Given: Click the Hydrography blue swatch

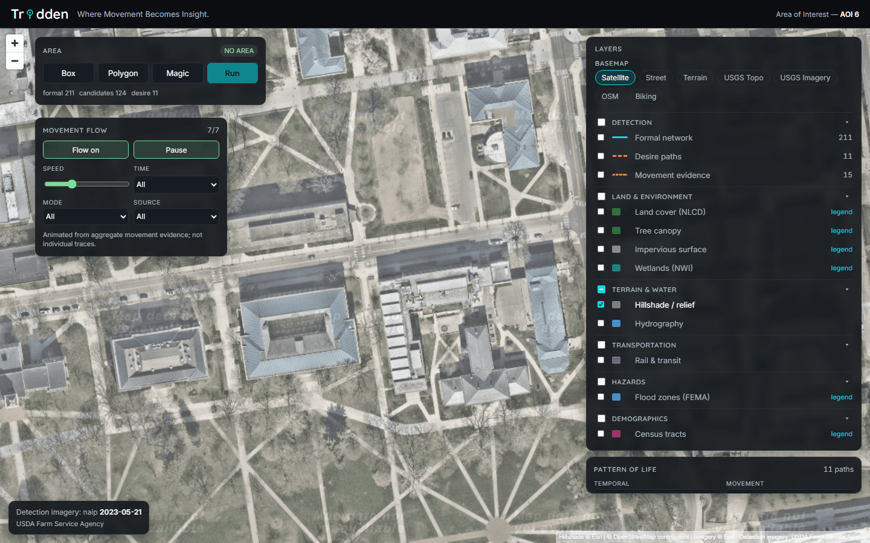Looking at the screenshot, I should [x=616, y=323].
